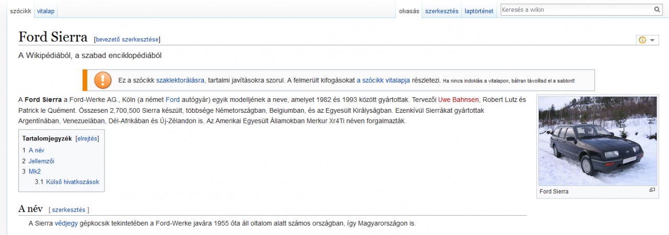The width and height of the screenshot is (669, 235).
Task: Click the Ford Sierra image caption
Action: pyautogui.click(x=554, y=192)
